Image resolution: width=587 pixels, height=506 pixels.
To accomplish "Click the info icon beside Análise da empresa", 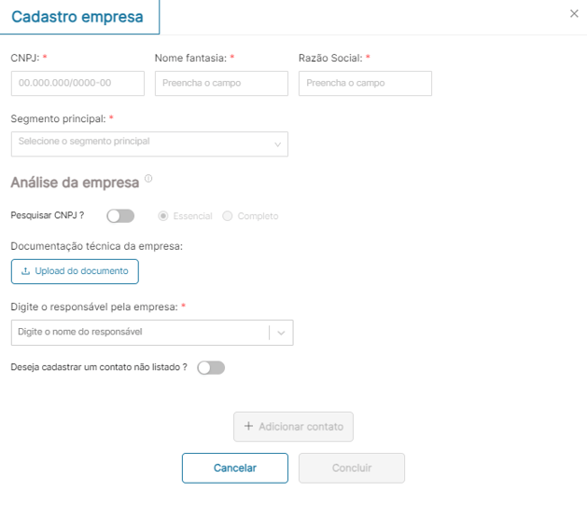I will (x=148, y=178).
